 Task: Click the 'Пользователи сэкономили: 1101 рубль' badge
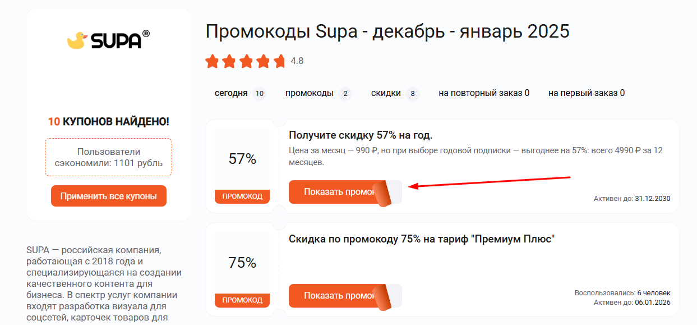coord(108,157)
